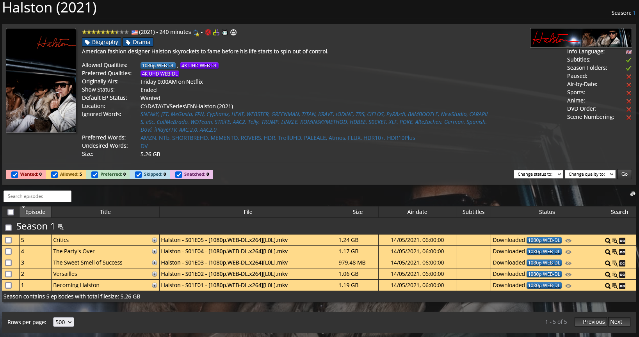The width and height of the screenshot is (639, 337).
Task: Uncheck the Snatched filter checkbox
Action: coord(178,175)
